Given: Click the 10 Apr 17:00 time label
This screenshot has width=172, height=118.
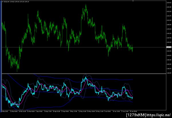Looking at the screenshot, I should [x=48, y=111].
